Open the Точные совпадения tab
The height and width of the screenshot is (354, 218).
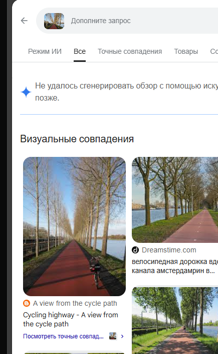click(x=130, y=51)
